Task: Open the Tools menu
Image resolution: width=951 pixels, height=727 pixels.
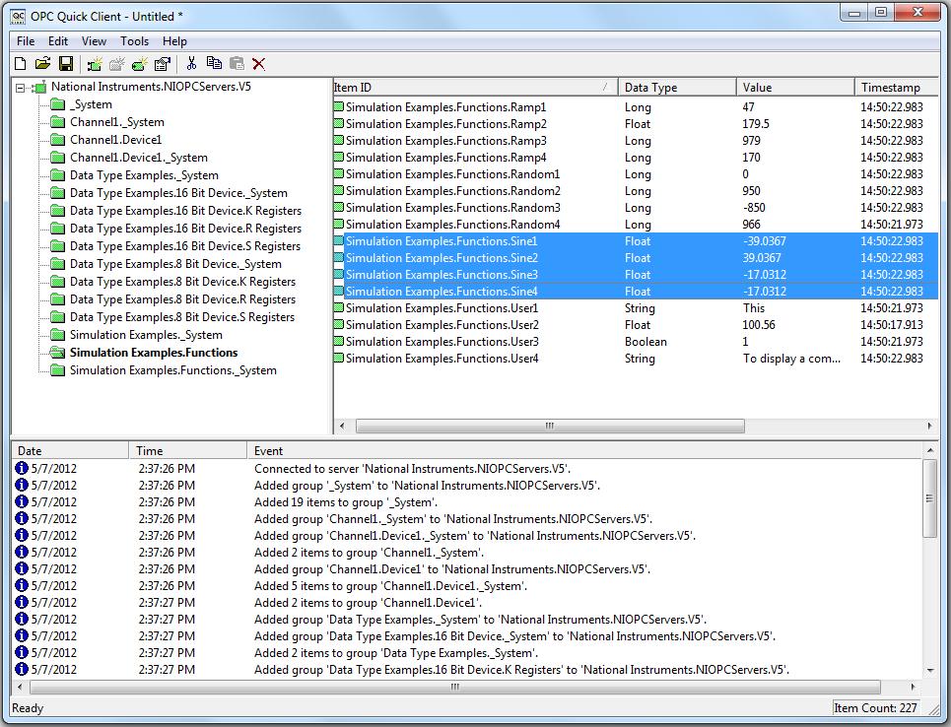Action: (135, 41)
